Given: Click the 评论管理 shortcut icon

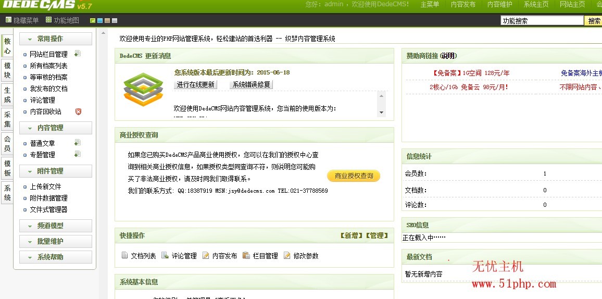Looking at the screenshot, I should click(x=165, y=255).
